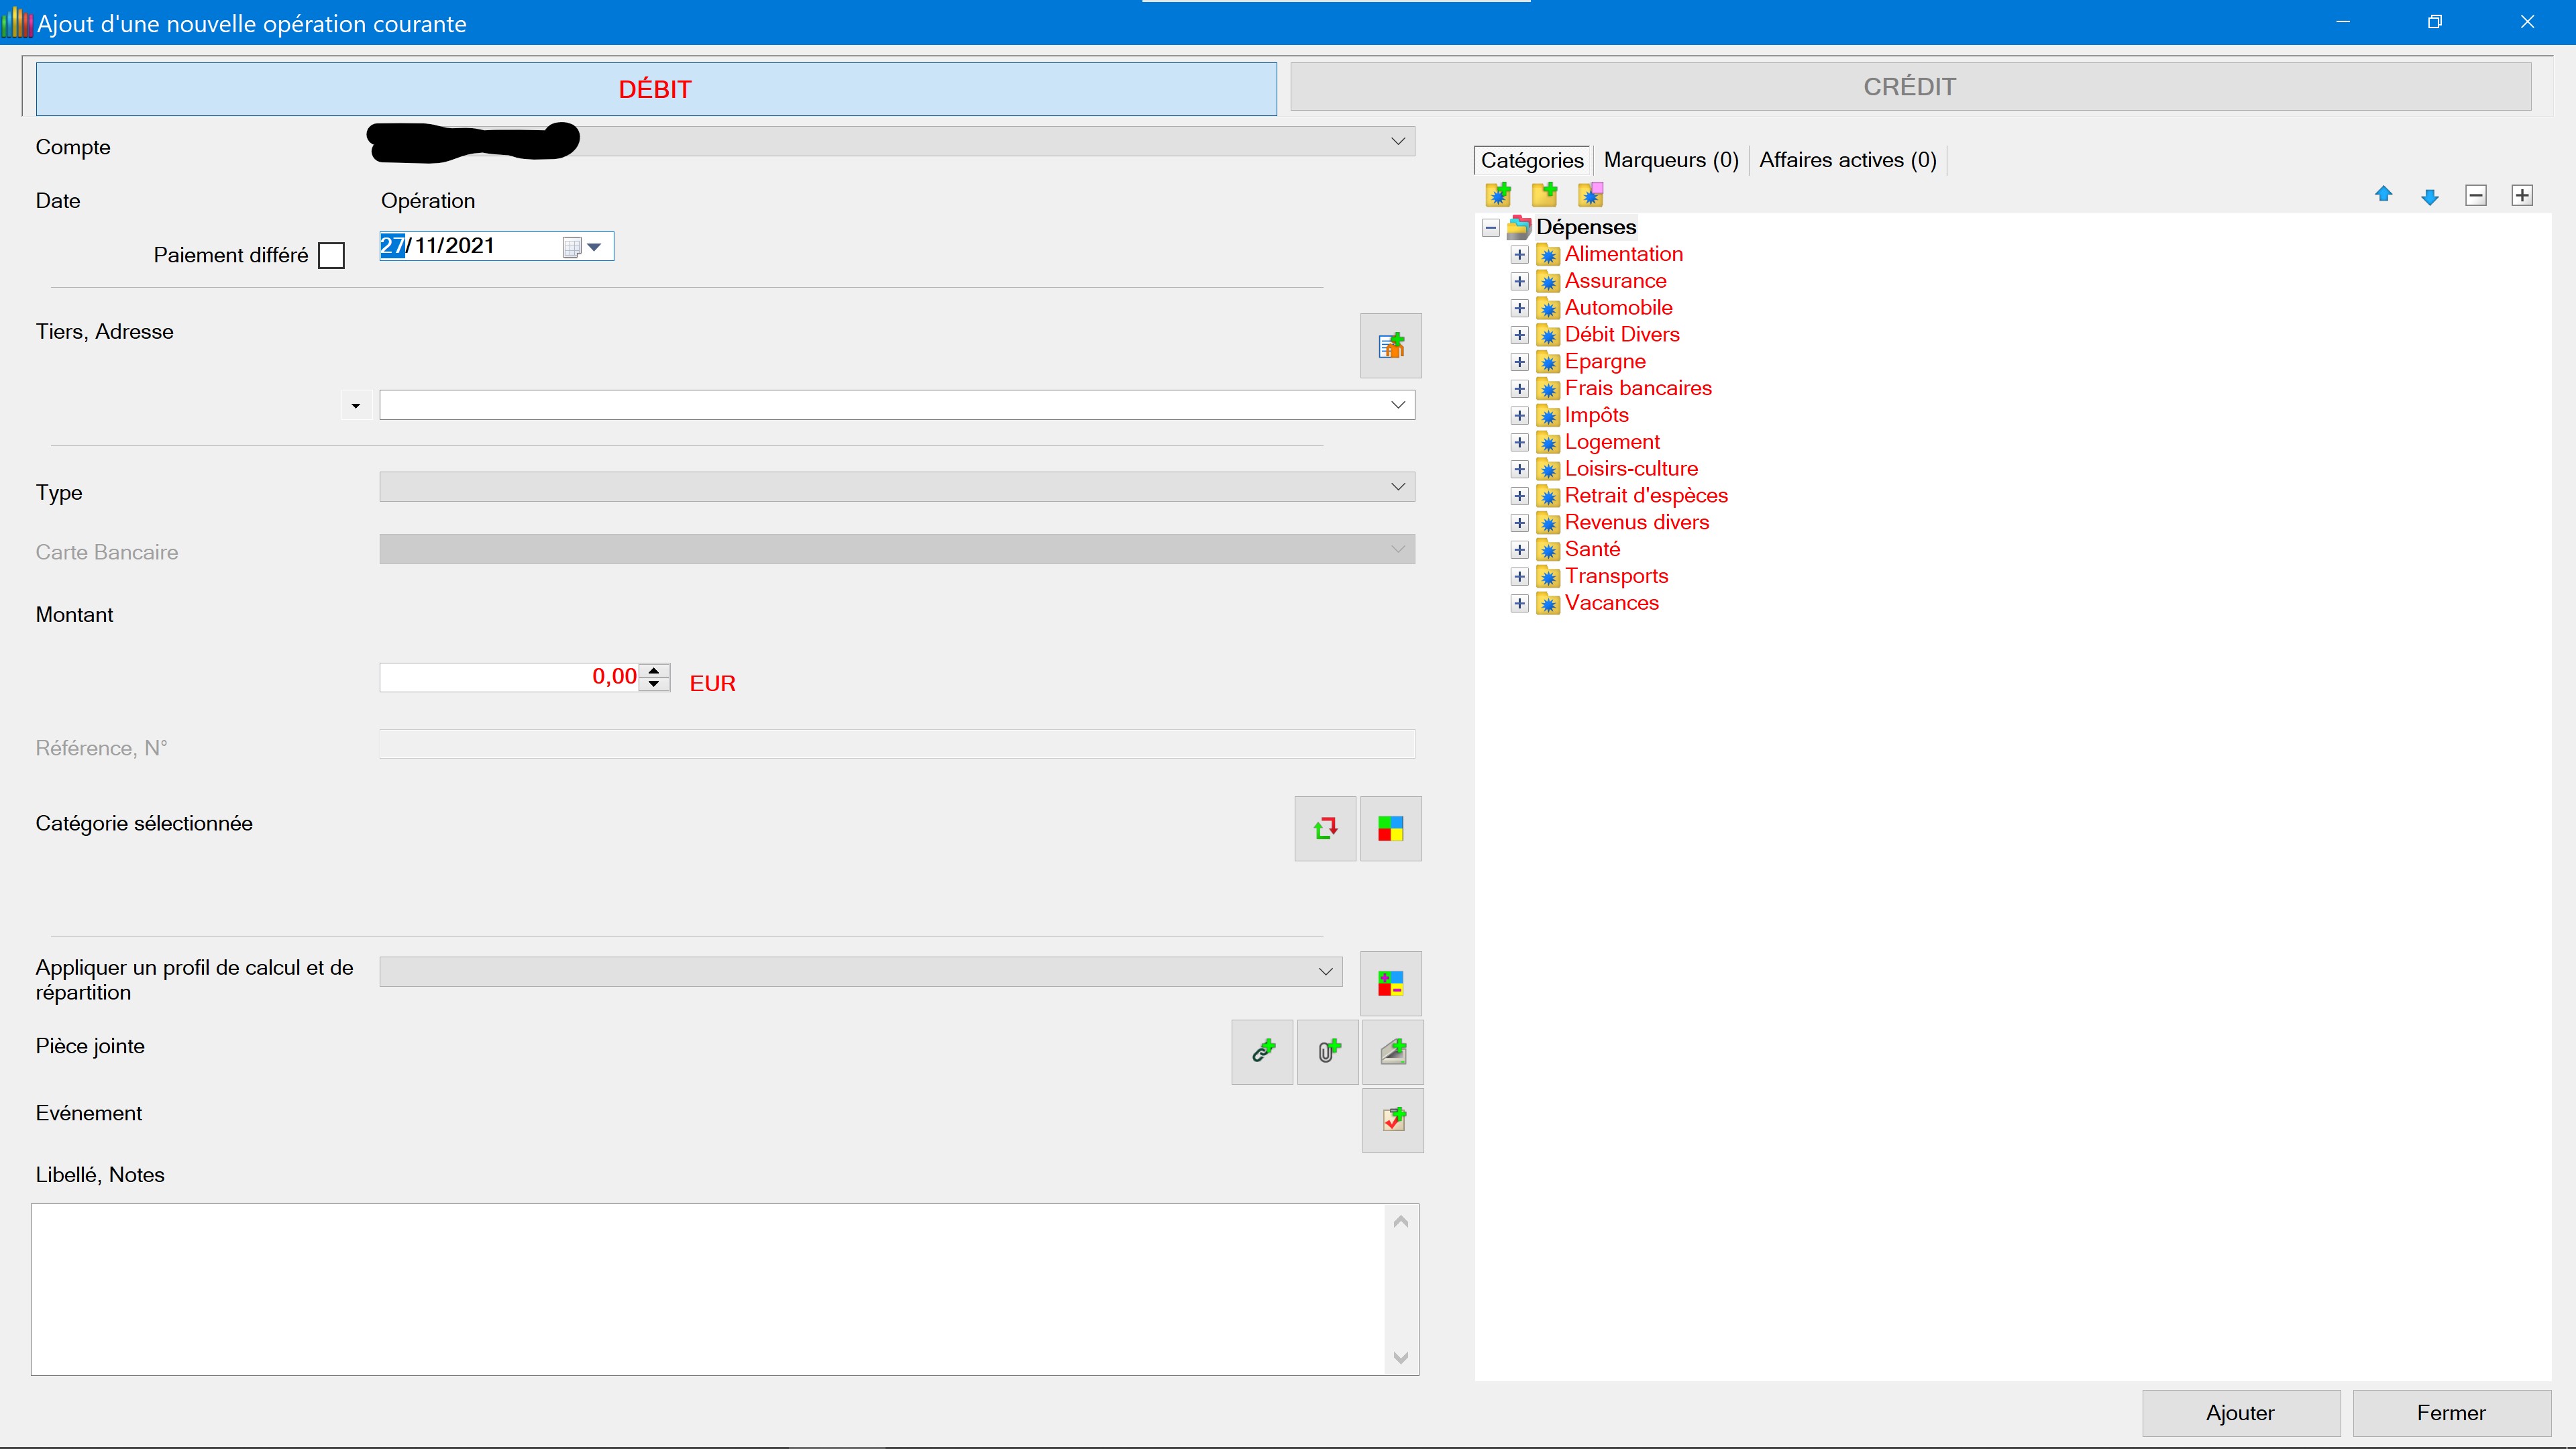Click the Santé folder icon

click(x=1548, y=550)
